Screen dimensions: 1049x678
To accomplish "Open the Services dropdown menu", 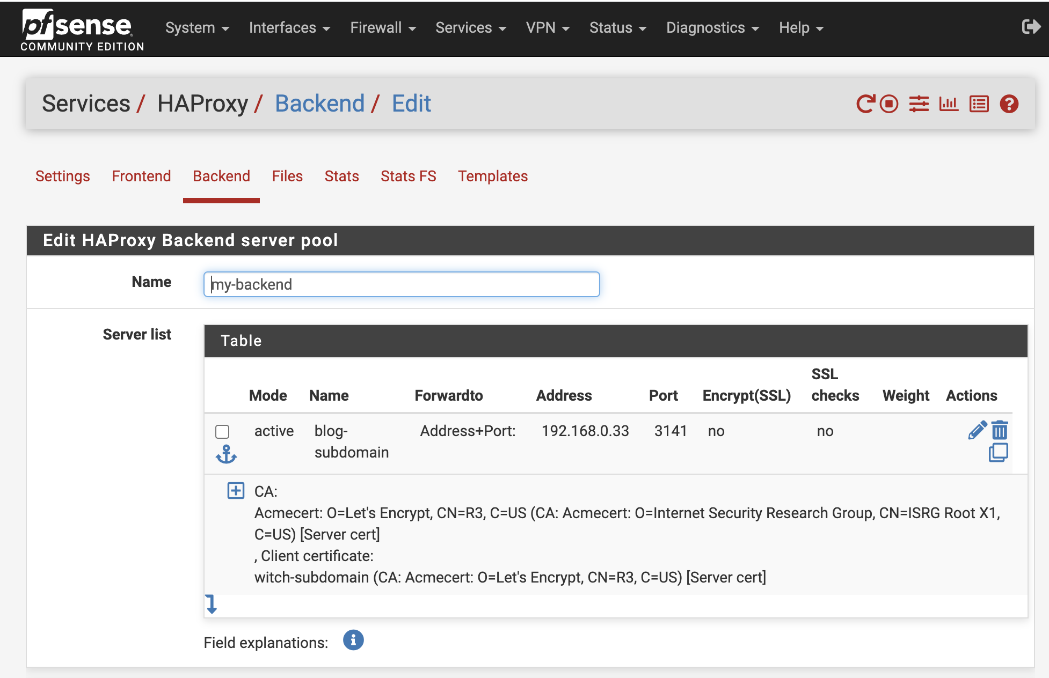I will [470, 28].
